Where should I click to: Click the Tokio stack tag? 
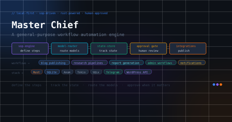(x=82, y=72)
